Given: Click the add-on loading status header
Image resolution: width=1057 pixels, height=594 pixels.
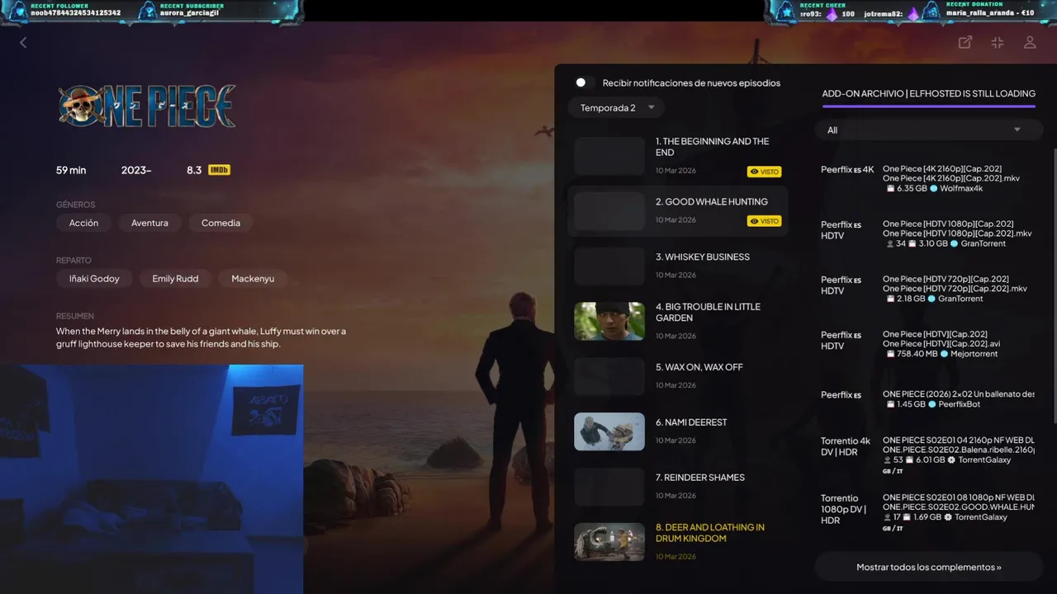Looking at the screenshot, I should 928,94.
